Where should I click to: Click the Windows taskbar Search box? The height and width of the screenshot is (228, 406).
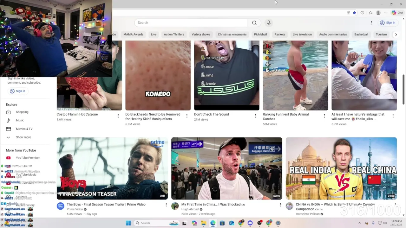point(157,223)
